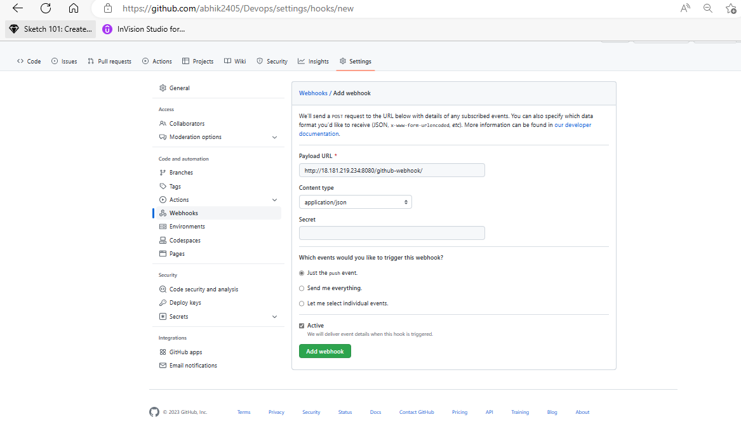Open API footer link
The height and width of the screenshot is (431, 741).
tap(489, 412)
